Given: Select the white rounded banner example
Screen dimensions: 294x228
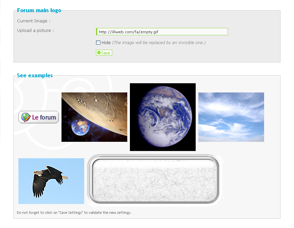Looking at the screenshot, I should click(155, 181).
